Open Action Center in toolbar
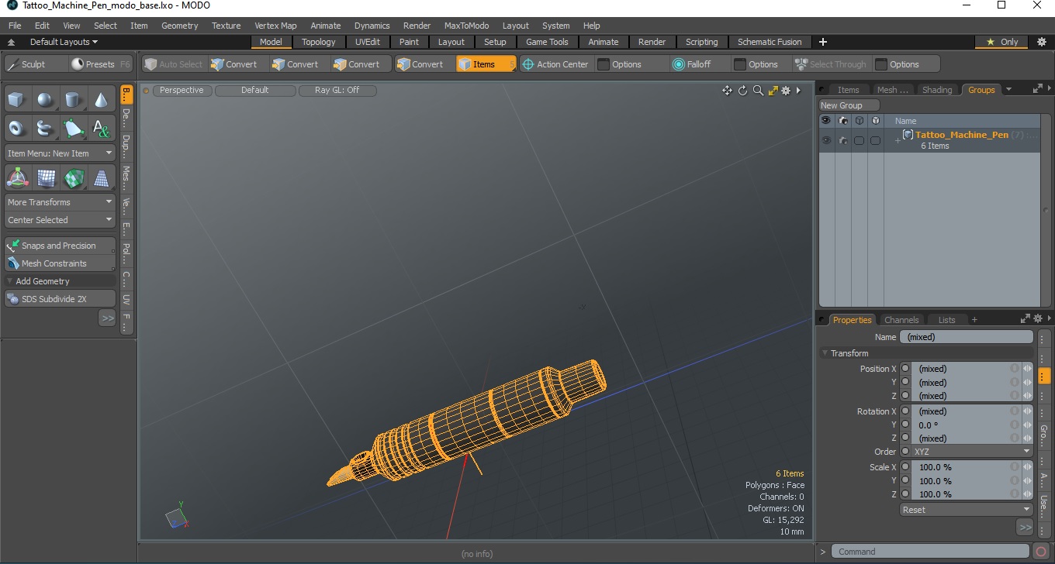1055x564 pixels. click(x=555, y=64)
